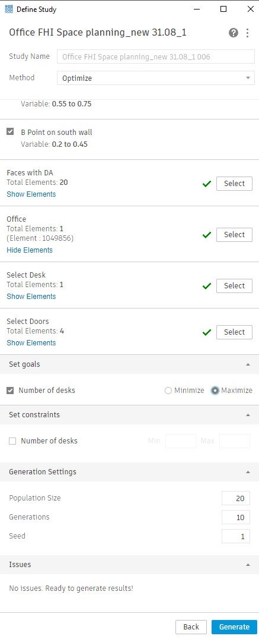The width and height of the screenshot is (259, 639).
Task: Select button for Select Desk
Action: [x=234, y=286]
